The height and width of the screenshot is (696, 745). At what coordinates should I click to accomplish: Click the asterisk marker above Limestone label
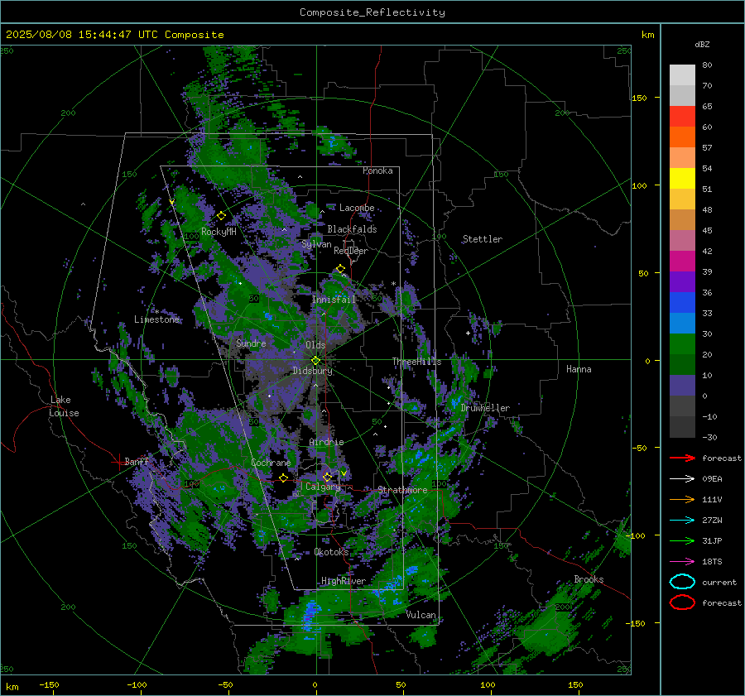156,312
